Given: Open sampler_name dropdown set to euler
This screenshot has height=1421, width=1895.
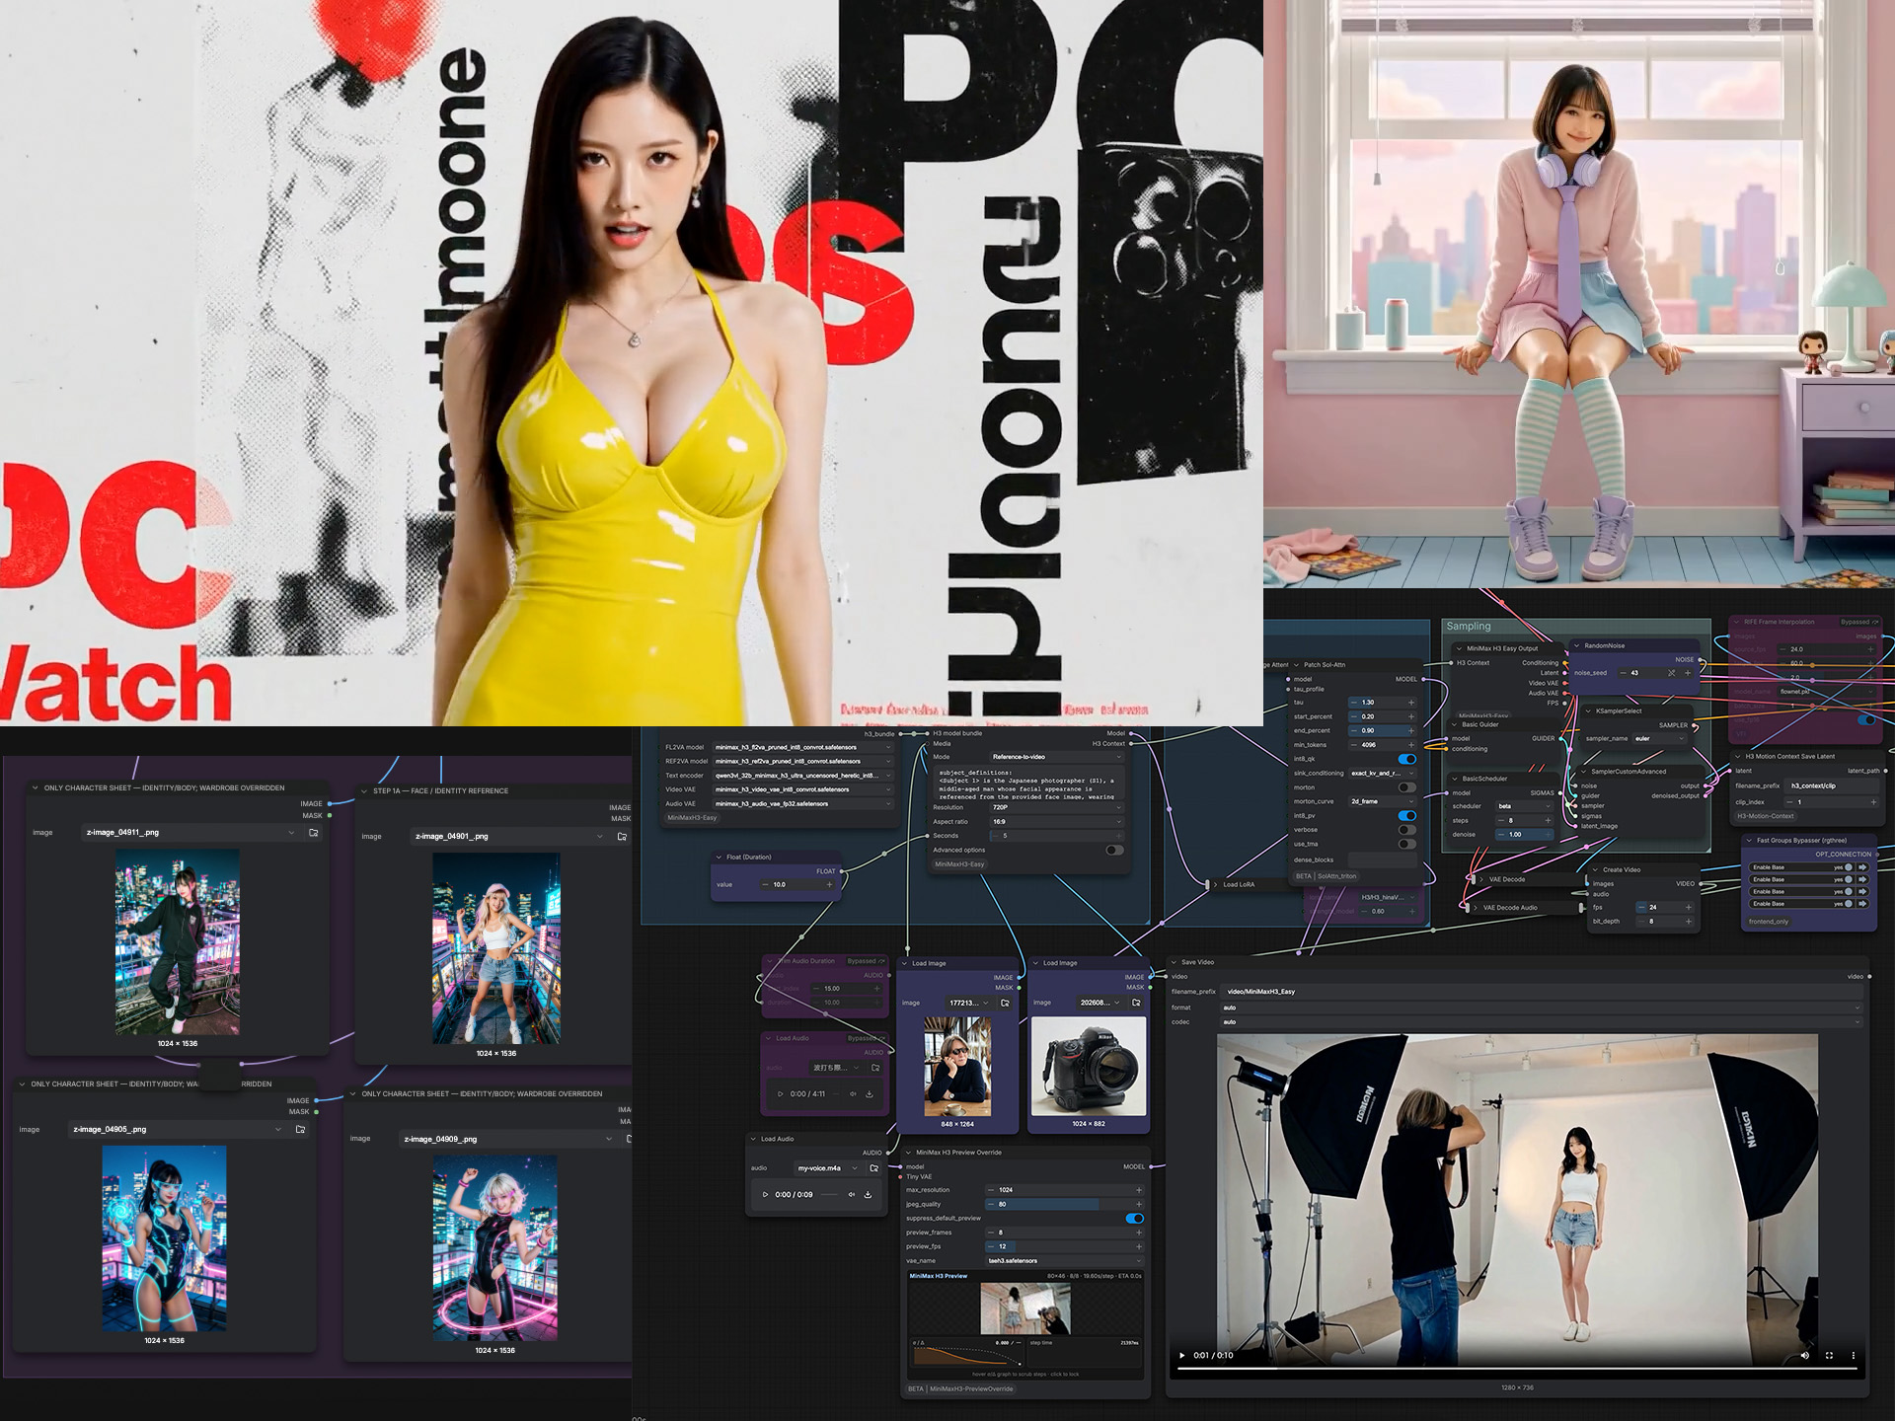Looking at the screenshot, I should click(x=1660, y=738).
